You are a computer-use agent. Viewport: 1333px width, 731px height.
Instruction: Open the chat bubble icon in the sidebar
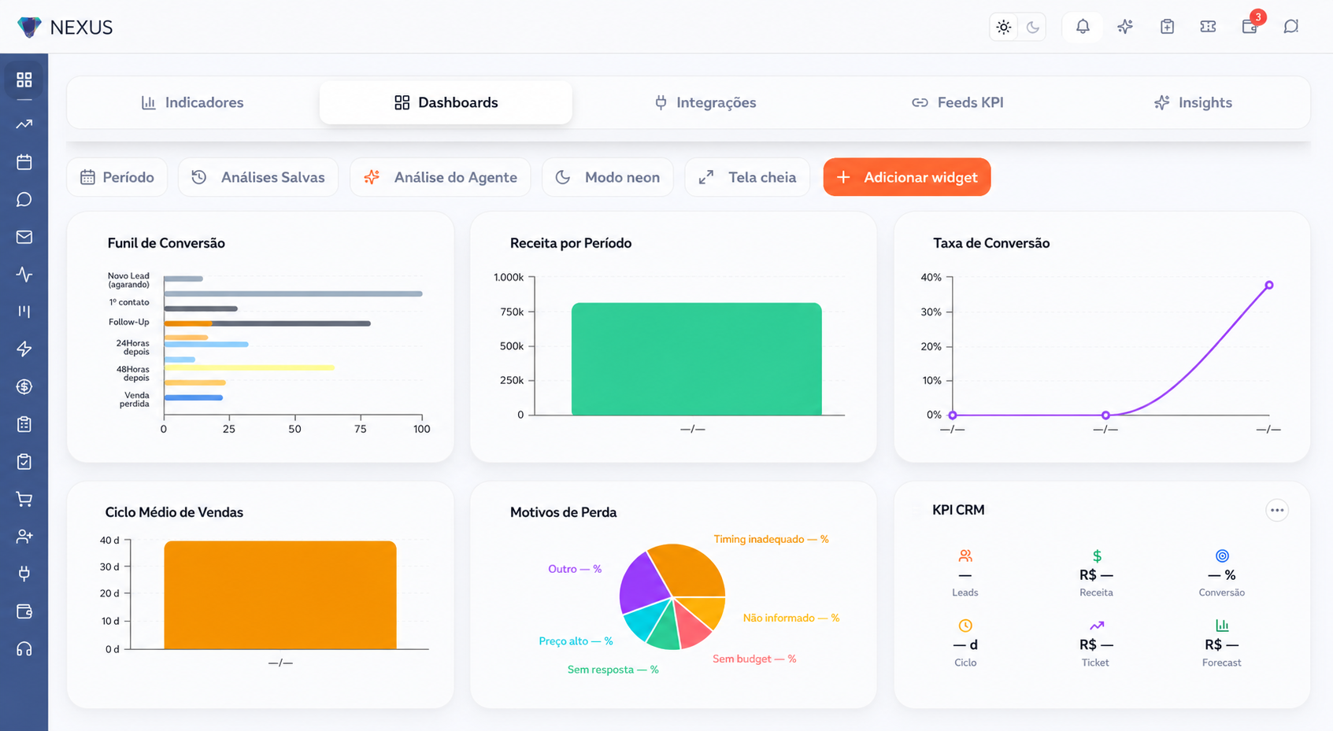[x=24, y=200]
